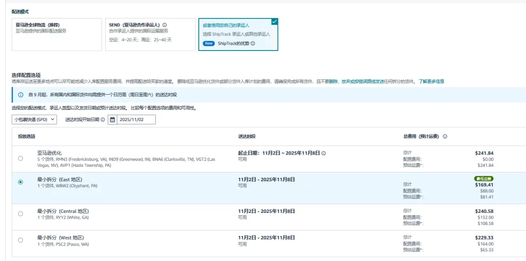Viewport: 526px width, 261px height.
Task: Click the $65.33 estimated shipping value
Action: click(x=487, y=250)
